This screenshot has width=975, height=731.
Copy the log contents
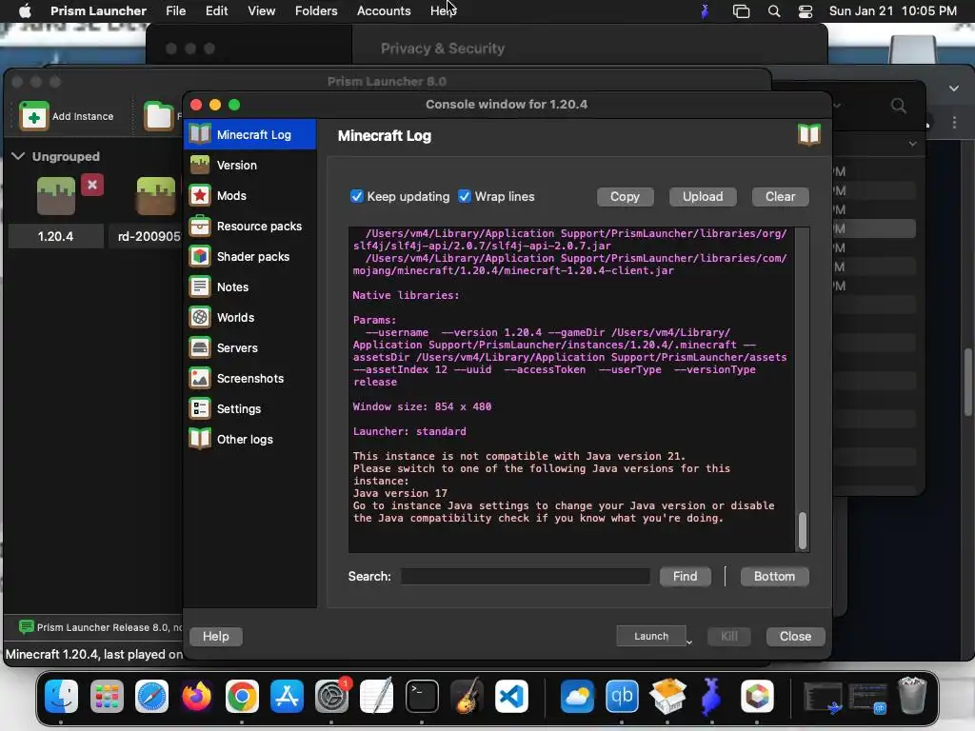point(625,196)
